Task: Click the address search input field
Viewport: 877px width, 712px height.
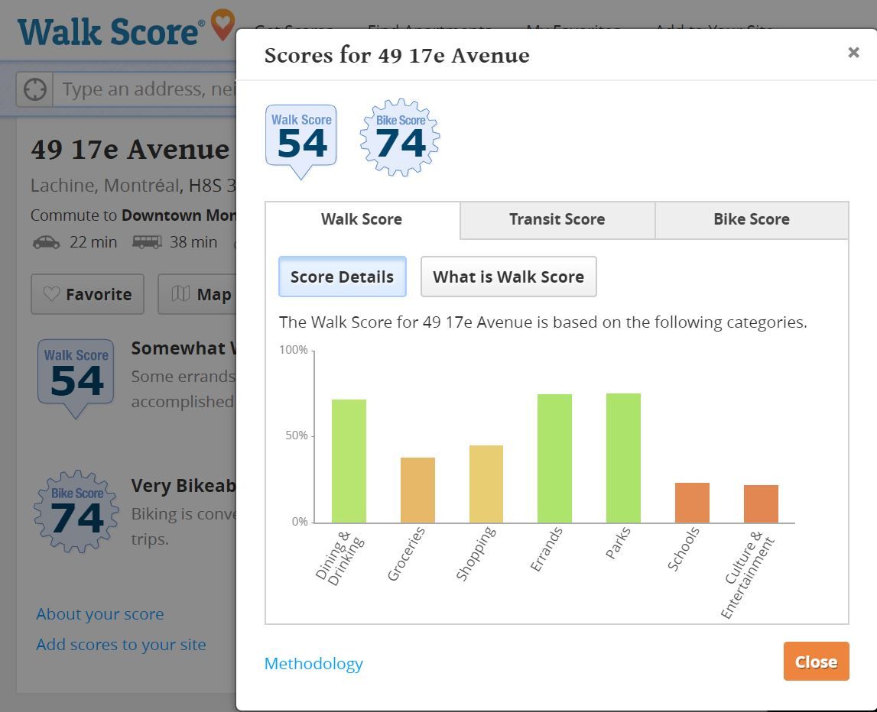Action: 145,89
